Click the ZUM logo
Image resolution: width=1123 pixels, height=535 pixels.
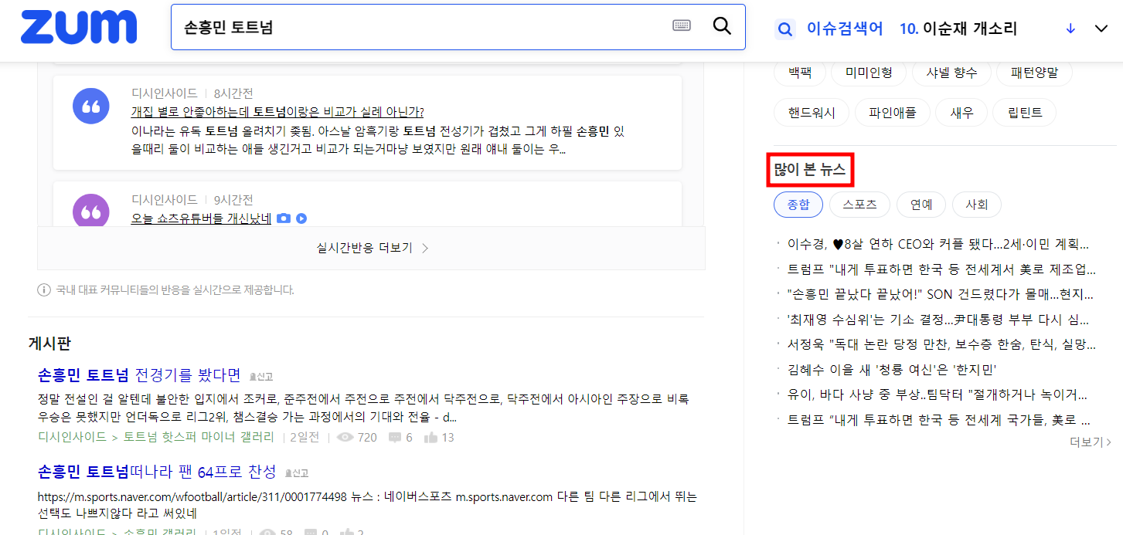pyautogui.click(x=79, y=27)
